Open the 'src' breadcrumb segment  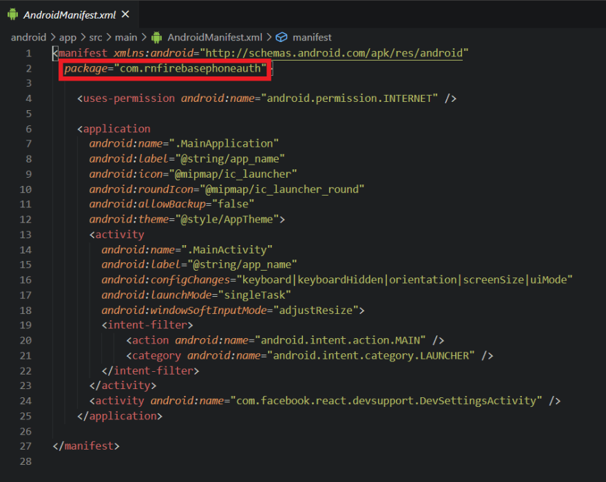[96, 37]
